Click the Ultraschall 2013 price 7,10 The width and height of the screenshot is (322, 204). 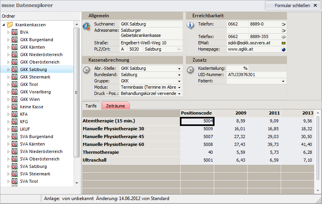point(298,160)
